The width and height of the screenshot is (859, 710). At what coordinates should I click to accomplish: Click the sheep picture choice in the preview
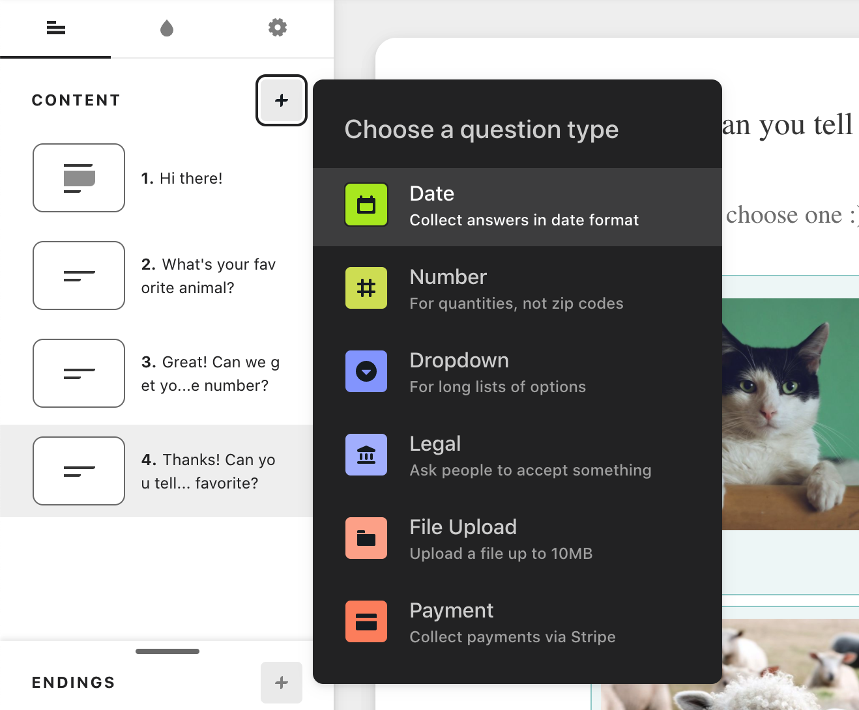(x=791, y=664)
